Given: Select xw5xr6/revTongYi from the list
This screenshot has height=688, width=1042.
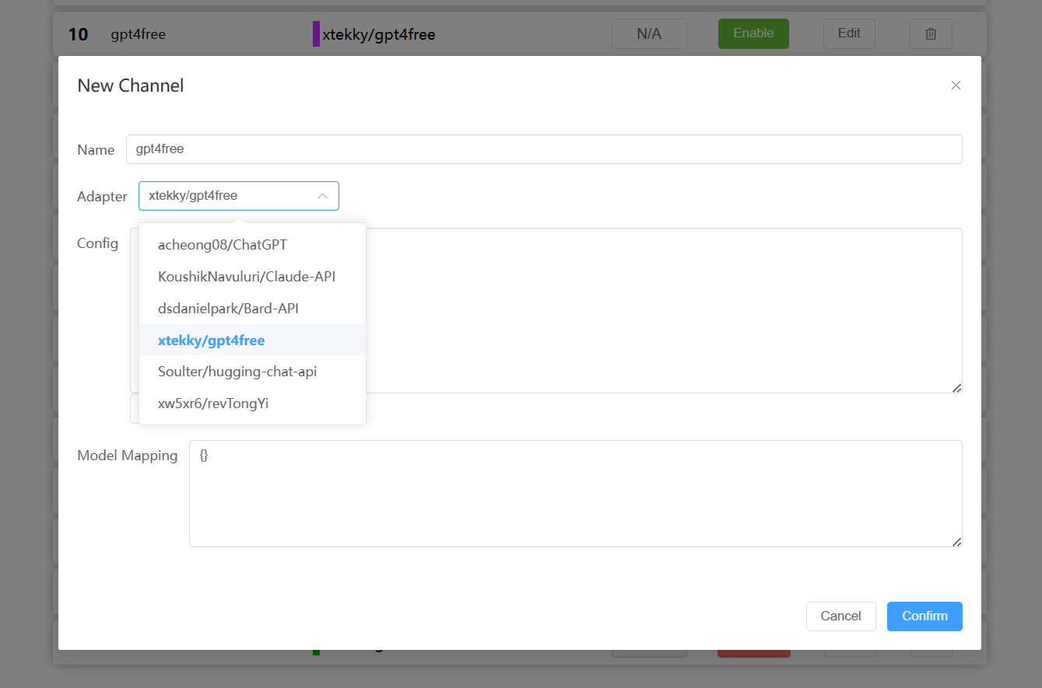Looking at the screenshot, I should [x=213, y=403].
